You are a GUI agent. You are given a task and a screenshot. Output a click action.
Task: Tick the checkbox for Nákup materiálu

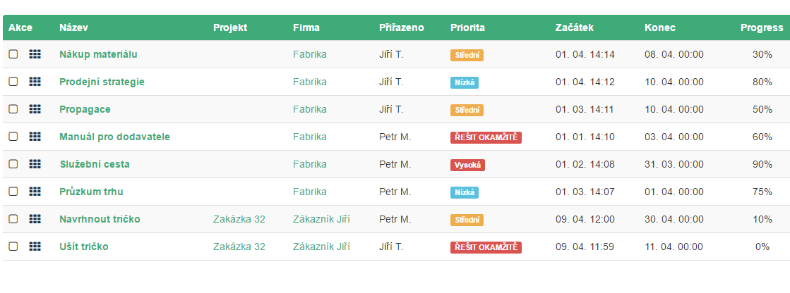(x=13, y=54)
